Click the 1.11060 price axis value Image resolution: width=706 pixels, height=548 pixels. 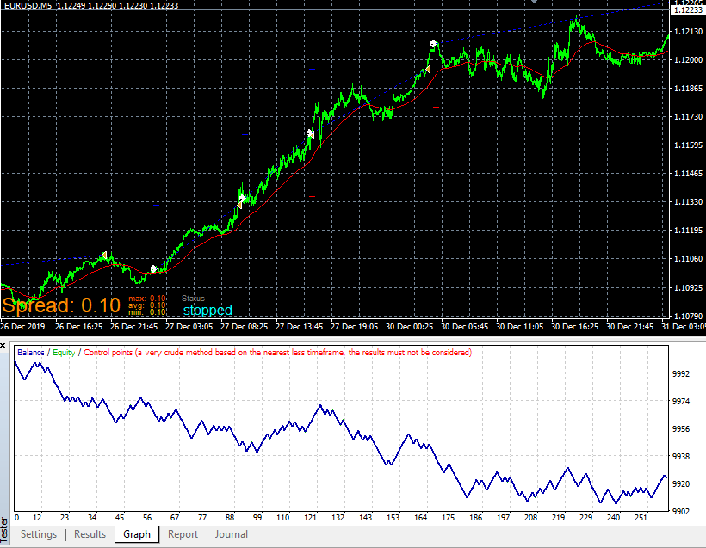688,259
